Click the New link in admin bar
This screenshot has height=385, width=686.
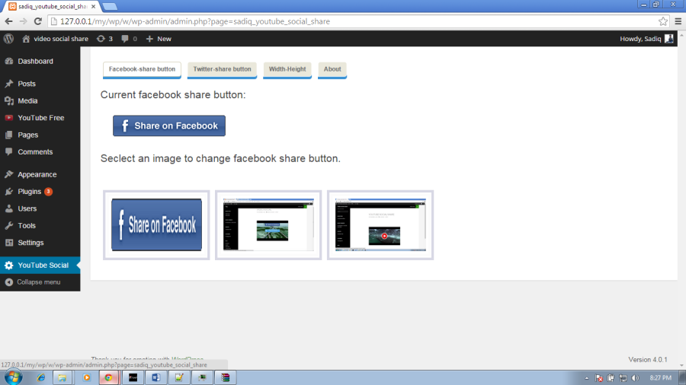164,39
